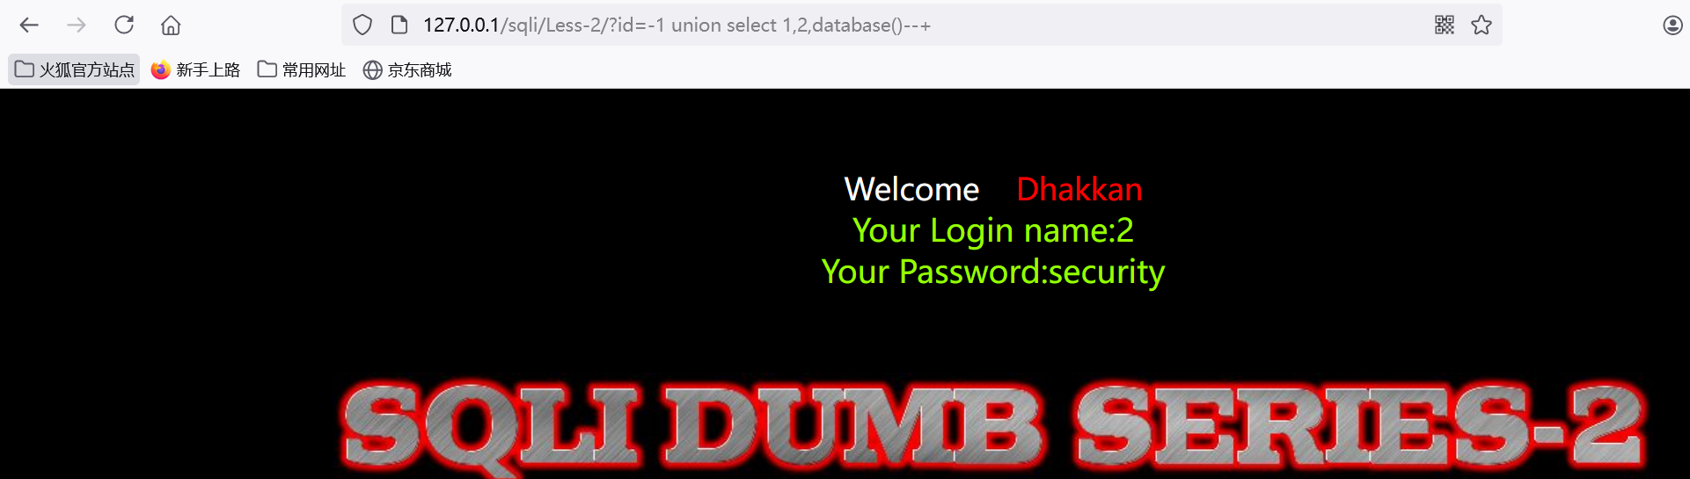This screenshot has height=479, width=1690.
Task: Select the Your Login name:2 line
Action: pyautogui.click(x=993, y=230)
